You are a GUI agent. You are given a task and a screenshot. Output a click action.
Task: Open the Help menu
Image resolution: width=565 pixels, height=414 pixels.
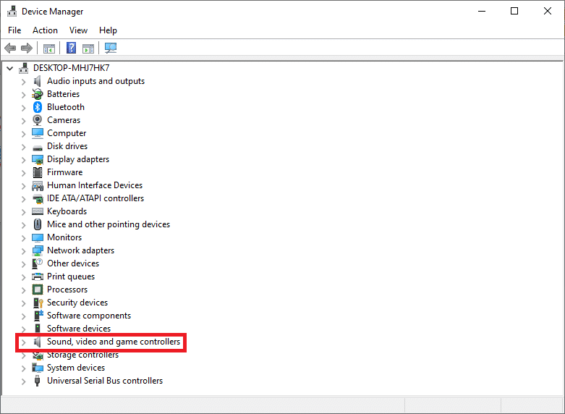click(108, 30)
